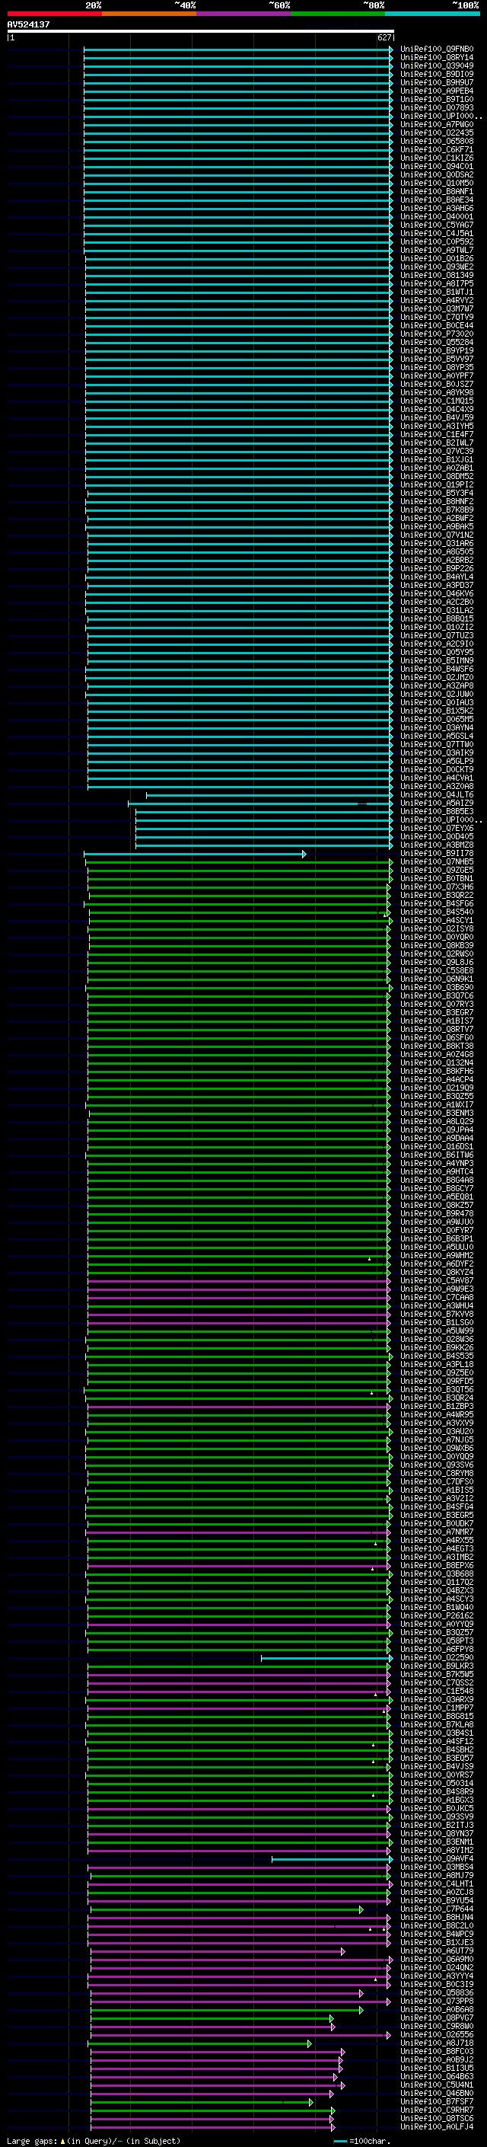Click the AV524137 query name label
Viewport: 487px width, 2147px height.
point(28,25)
